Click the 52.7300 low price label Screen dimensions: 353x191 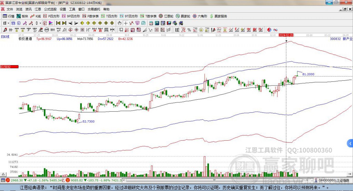[89, 121]
